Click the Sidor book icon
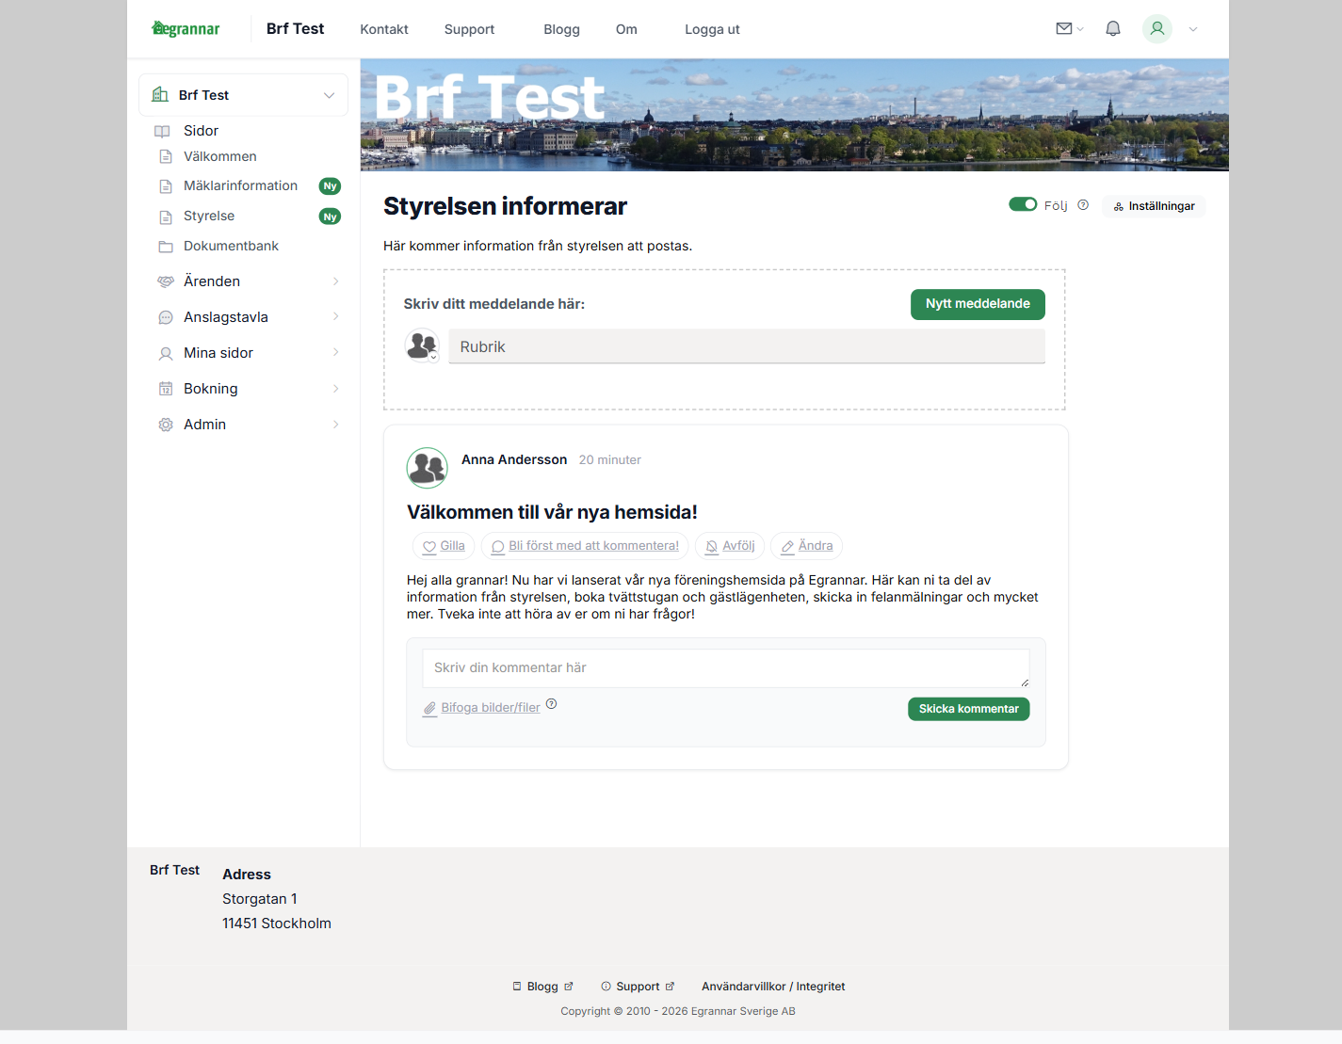The image size is (1342, 1044). (162, 131)
